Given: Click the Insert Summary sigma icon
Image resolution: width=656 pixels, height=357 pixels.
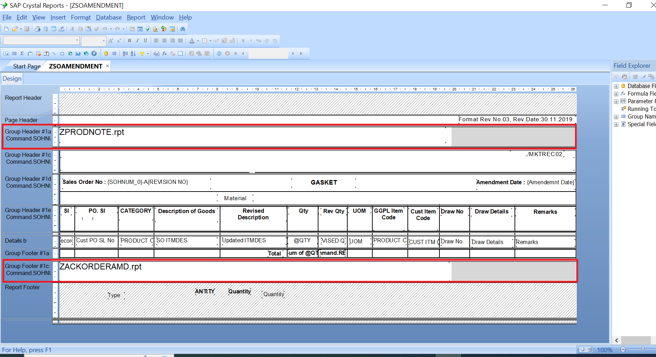Looking at the screenshot, I should [22, 54].
